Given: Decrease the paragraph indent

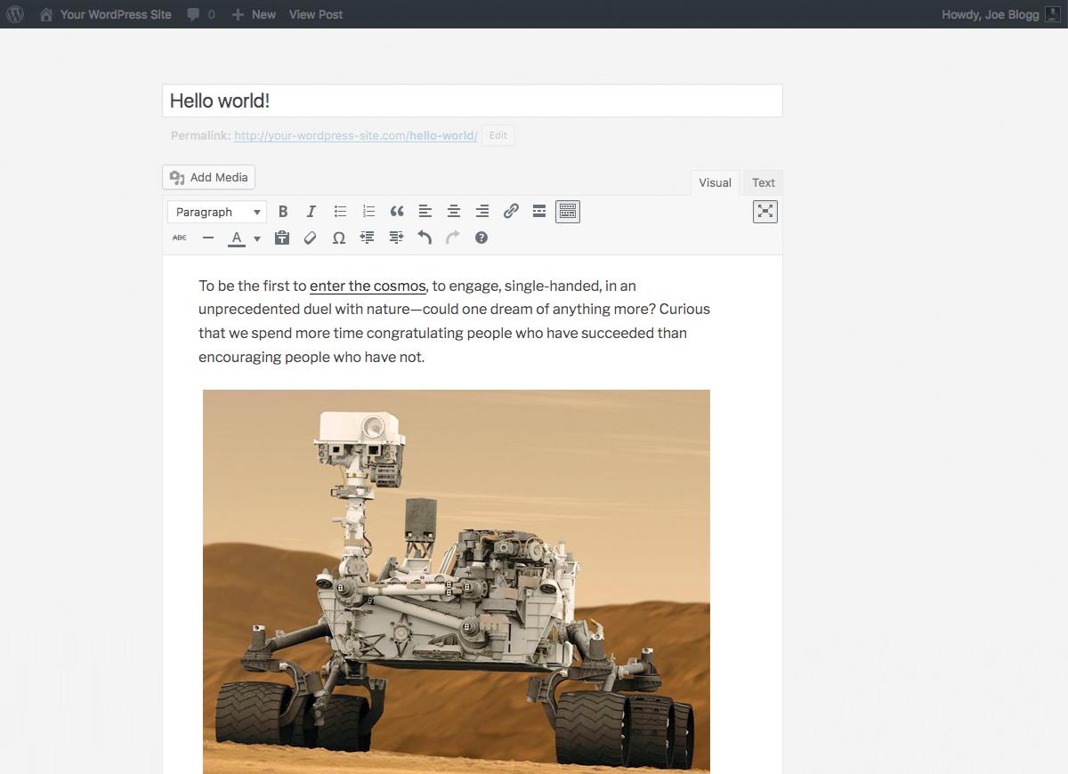Looking at the screenshot, I should coord(368,238).
